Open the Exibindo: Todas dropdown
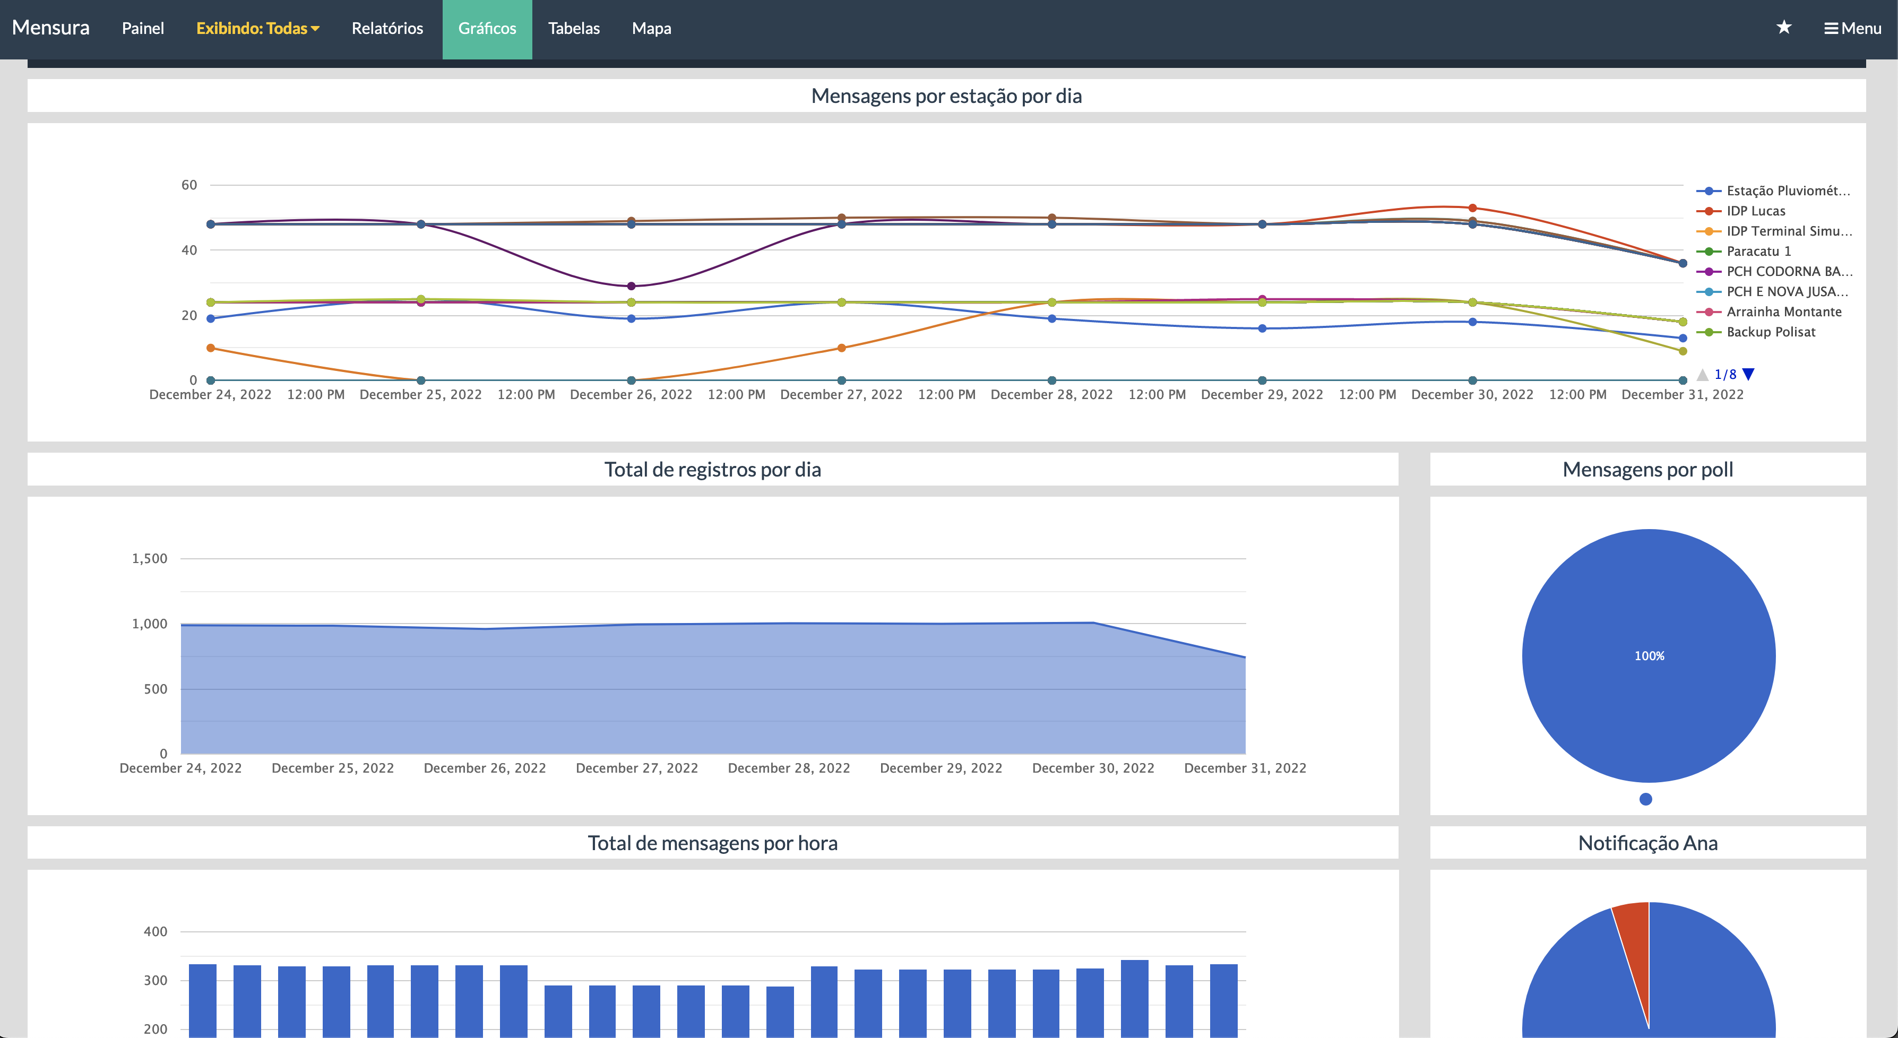 257,28
